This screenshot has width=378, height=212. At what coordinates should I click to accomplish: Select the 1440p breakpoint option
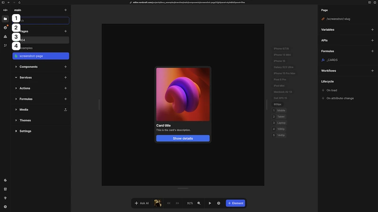point(279,135)
